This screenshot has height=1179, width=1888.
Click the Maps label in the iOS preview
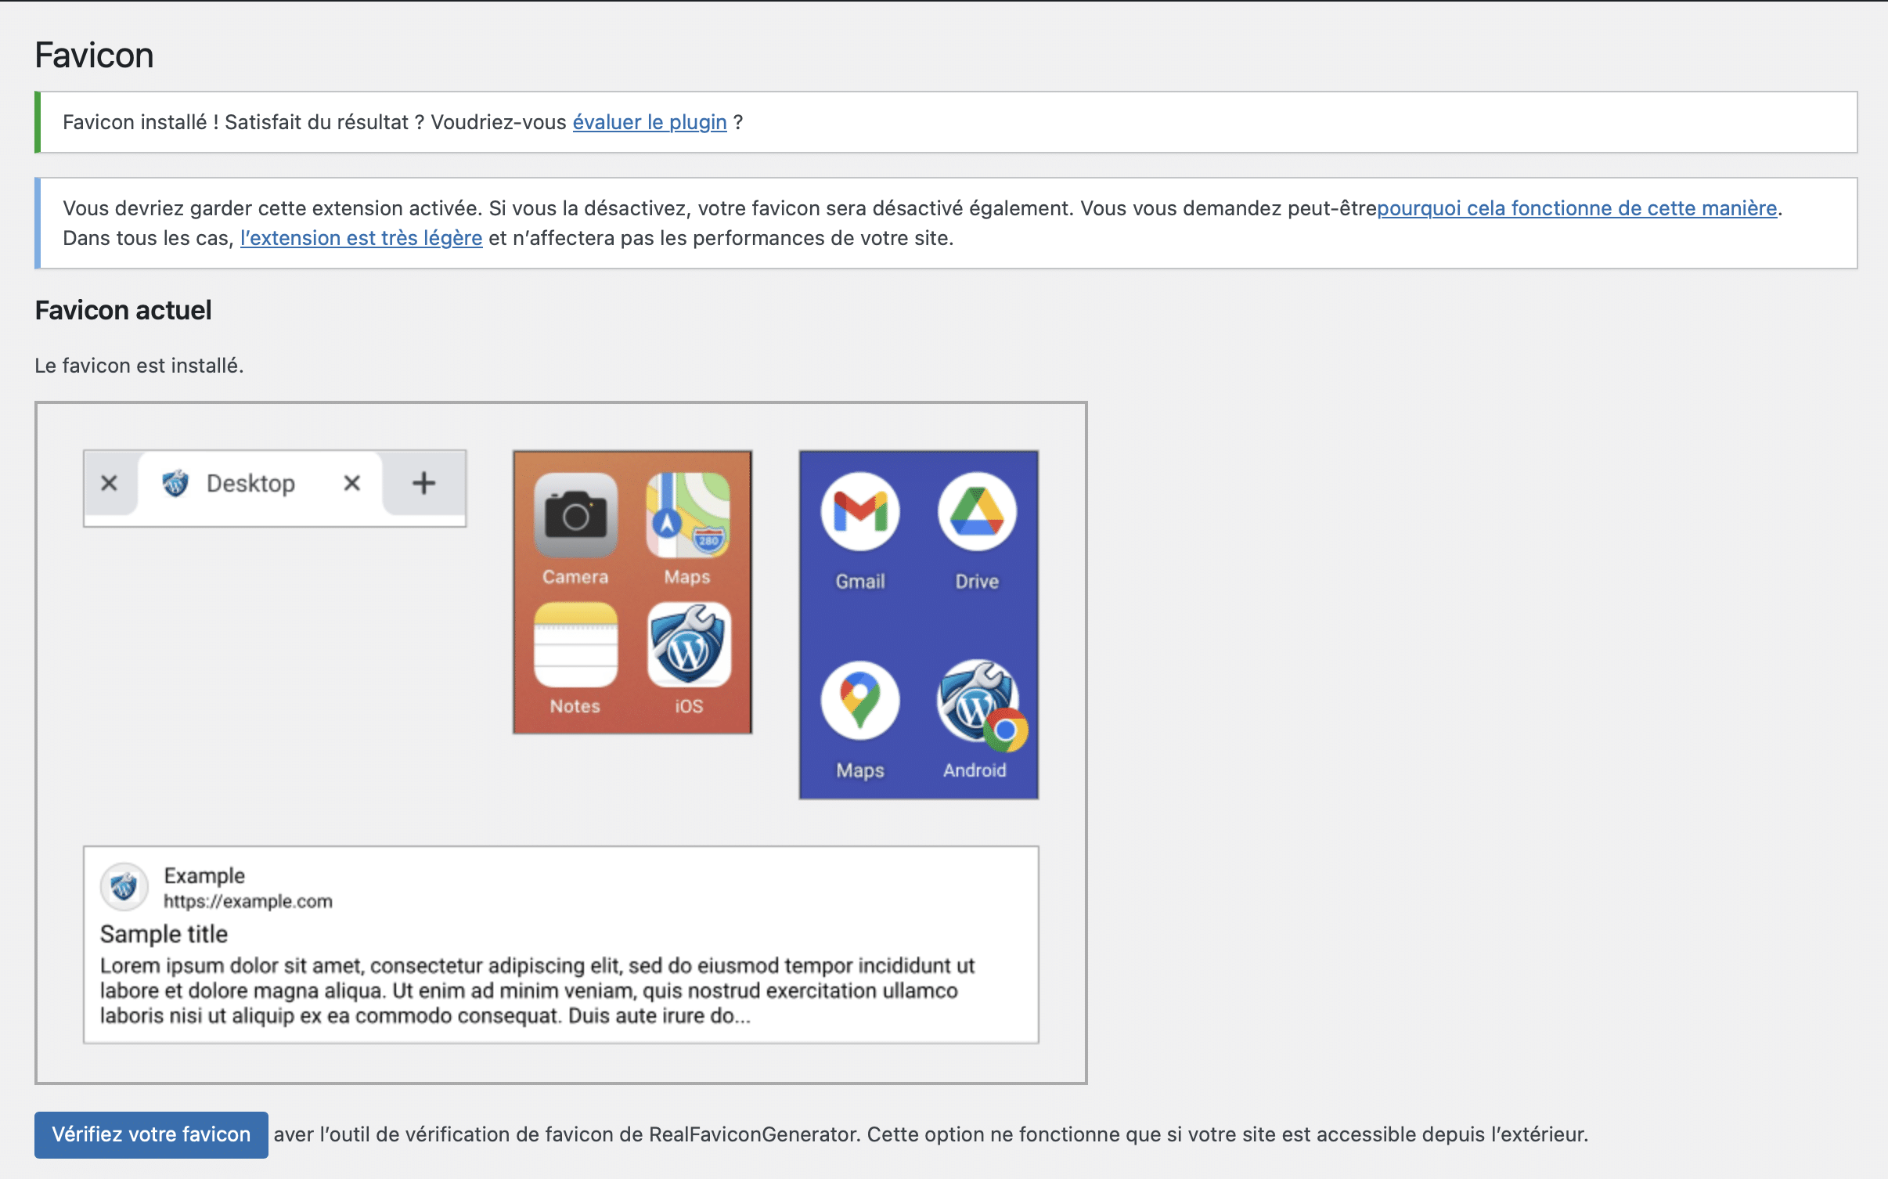[x=687, y=577]
